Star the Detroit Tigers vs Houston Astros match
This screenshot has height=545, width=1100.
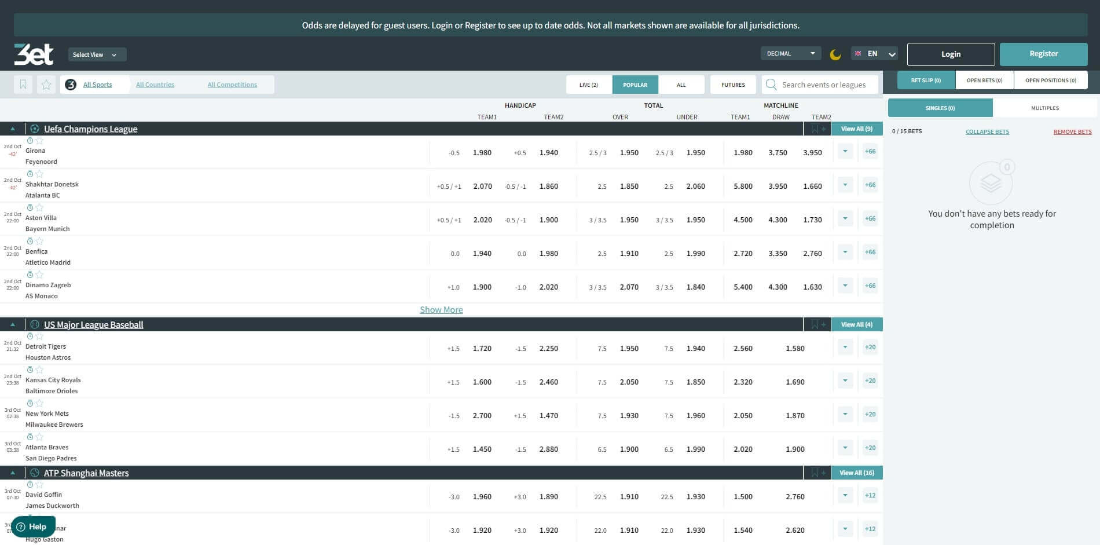(39, 336)
